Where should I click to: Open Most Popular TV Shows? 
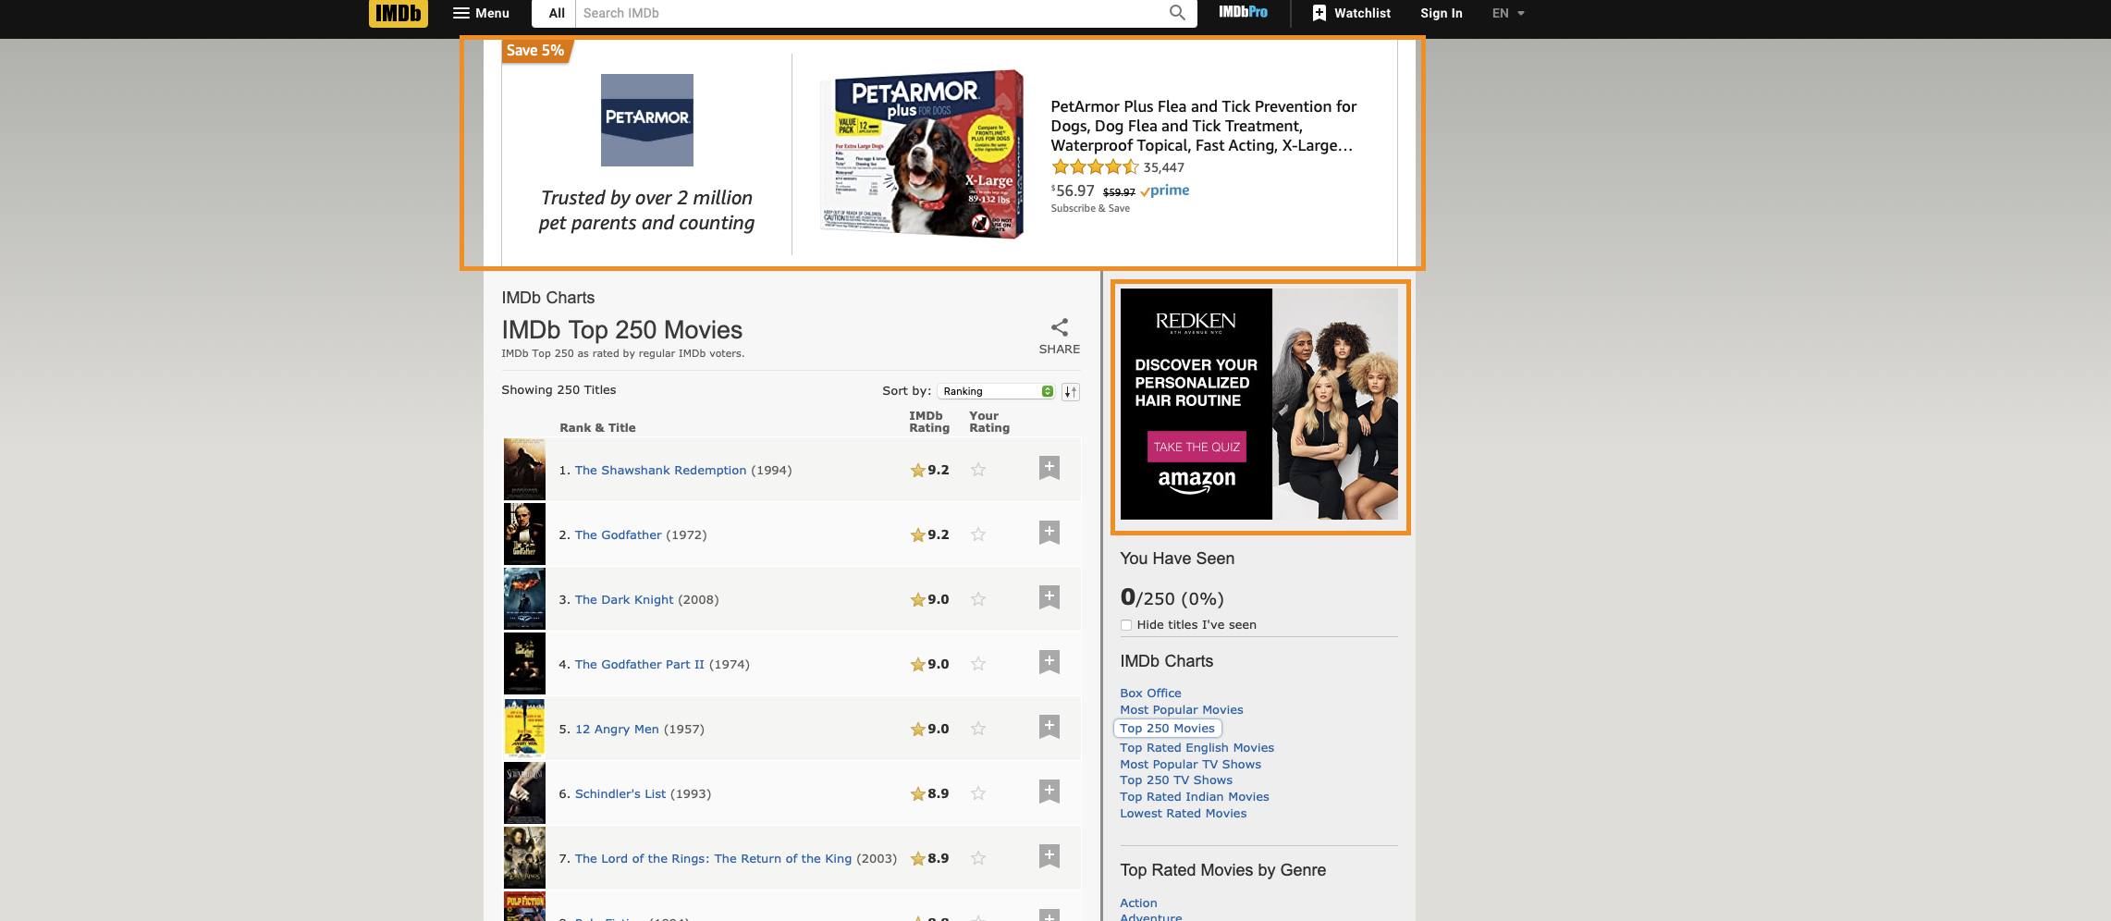1190,764
